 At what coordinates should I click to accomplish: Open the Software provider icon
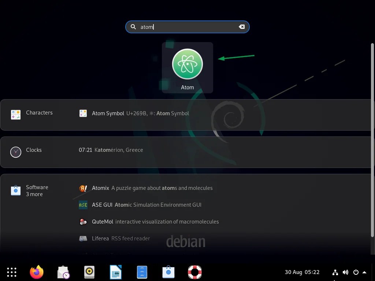click(15, 190)
